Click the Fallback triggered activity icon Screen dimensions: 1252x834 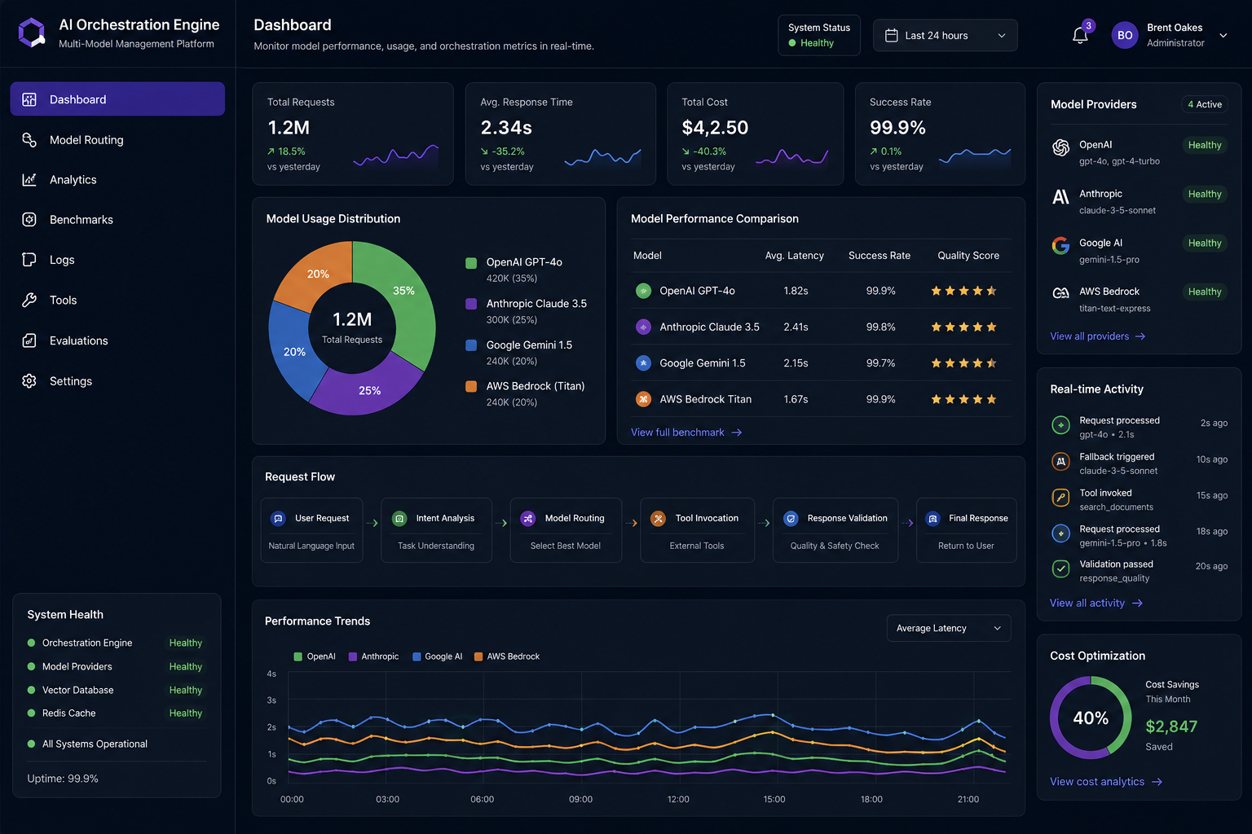pos(1060,461)
